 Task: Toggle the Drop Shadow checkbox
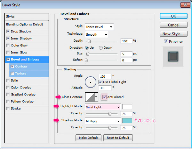[8, 32]
